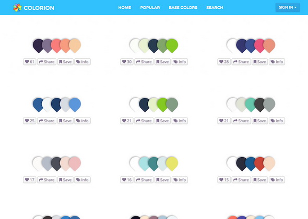
Task: Like the palette with 61 hearts
Action: point(30,62)
